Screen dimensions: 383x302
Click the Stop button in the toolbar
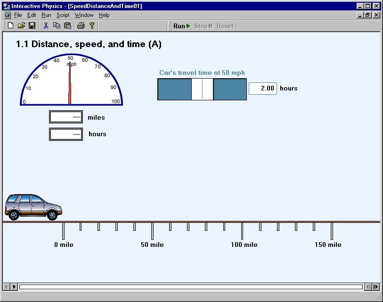pos(203,26)
